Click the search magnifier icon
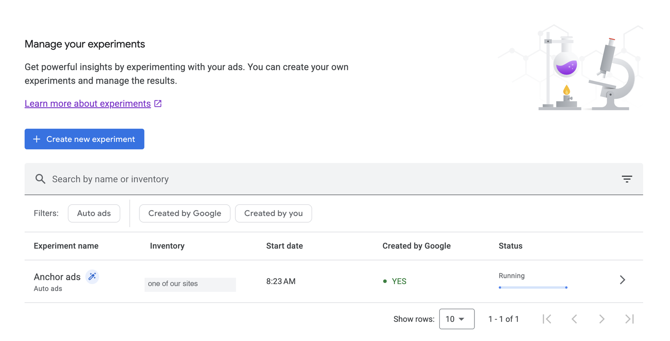The image size is (670, 341). click(x=40, y=179)
